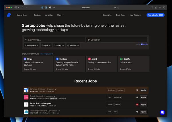Click the Spotify logo icon
This screenshot has width=172, height=122.
click(122, 59)
